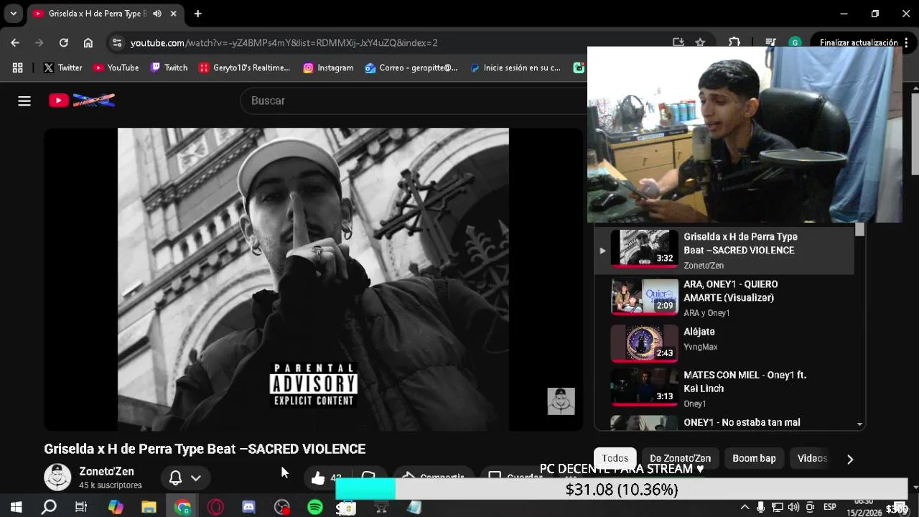Open Chrome three-dot menu
This screenshot has height=517, width=919.
(x=908, y=42)
